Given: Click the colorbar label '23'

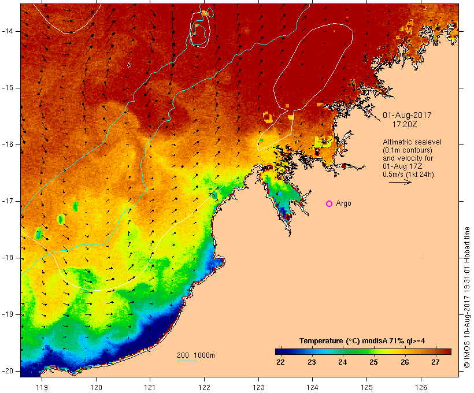Looking at the screenshot, I should (x=312, y=362).
